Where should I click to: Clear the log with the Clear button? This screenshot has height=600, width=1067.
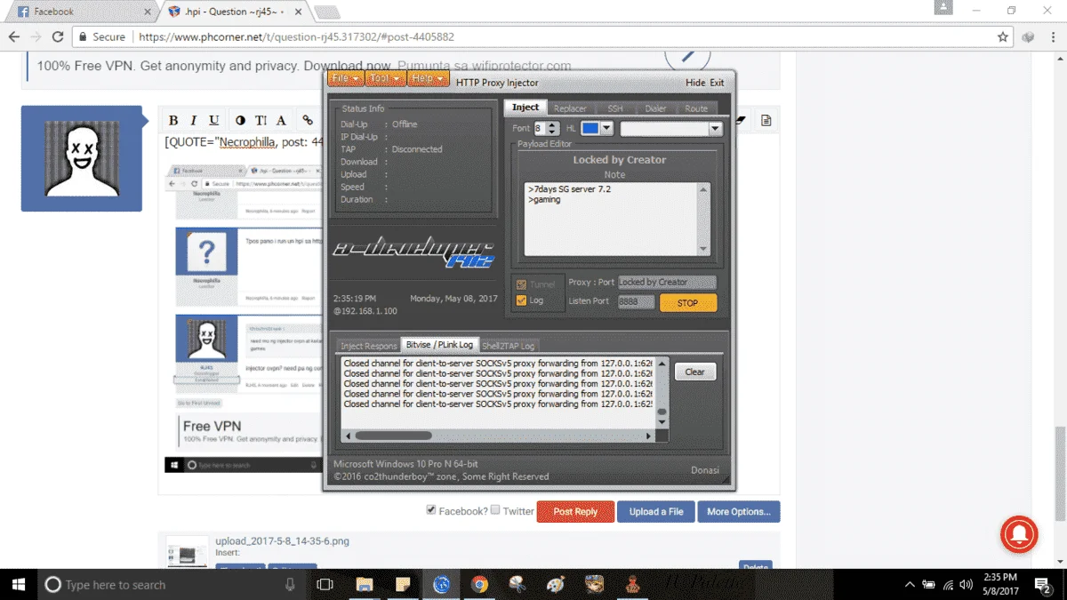pos(695,372)
